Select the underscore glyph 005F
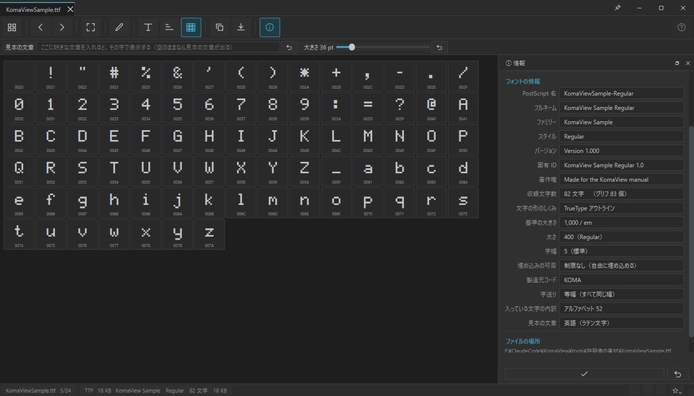Image resolution: width=694 pixels, height=396 pixels. pyautogui.click(x=336, y=171)
